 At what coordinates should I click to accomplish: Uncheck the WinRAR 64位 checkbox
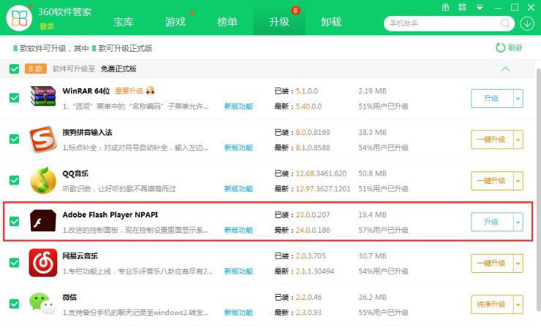pos(14,98)
